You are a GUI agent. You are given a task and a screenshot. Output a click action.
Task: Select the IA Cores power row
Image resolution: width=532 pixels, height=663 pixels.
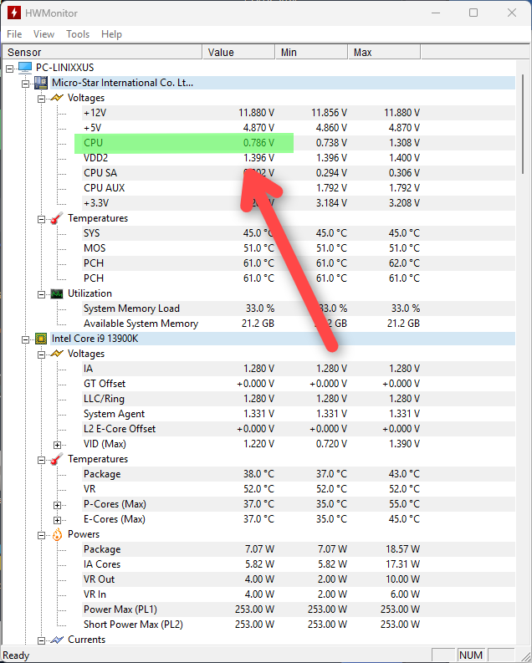pyautogui.click(x=299, y=564)
